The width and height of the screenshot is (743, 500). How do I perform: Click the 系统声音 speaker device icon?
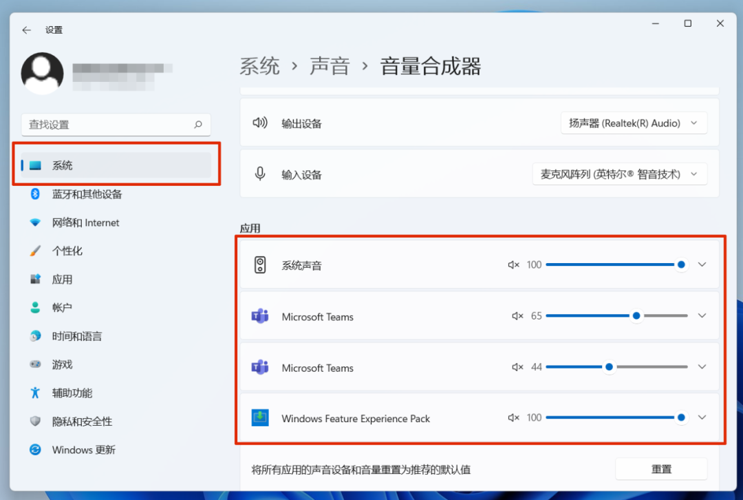259,264
